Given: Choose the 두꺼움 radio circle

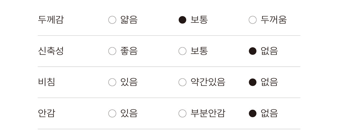Looking at the screenshot, I should (x=252, y=20).
